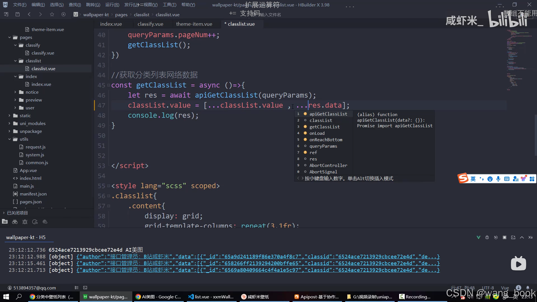Click the rerun icon in console panel
The image size is (537, 302).
496,237
